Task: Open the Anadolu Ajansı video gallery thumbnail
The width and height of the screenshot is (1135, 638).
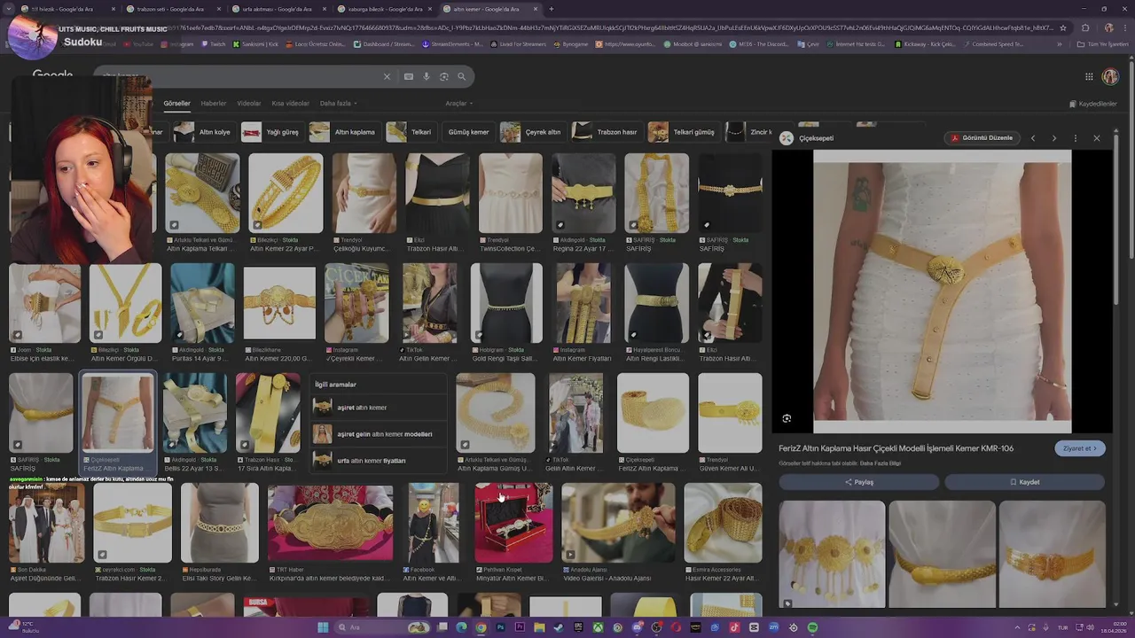Action: tap(618, 523)
